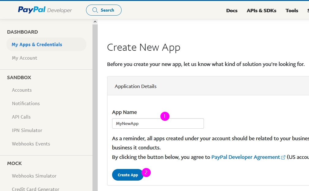Viewport: 309px width, 191px height.
Task: Open Webhooks Simulator under Mock
Action: click(34, 176)
